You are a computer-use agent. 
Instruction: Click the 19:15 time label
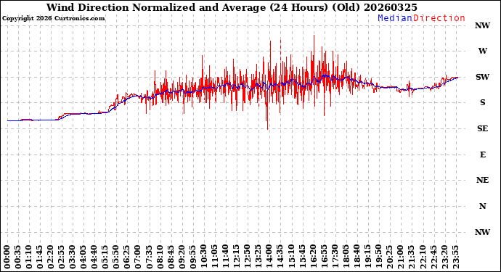pyautogui.click(x=368, y=257)
